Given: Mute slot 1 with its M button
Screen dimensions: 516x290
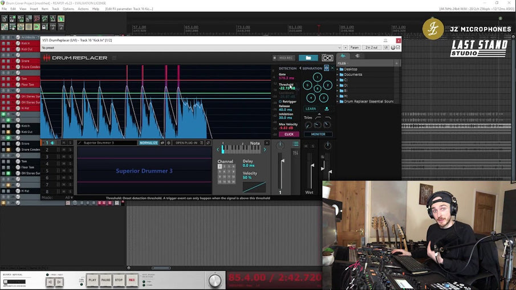Looking at the screenshot, I should 64,142.
